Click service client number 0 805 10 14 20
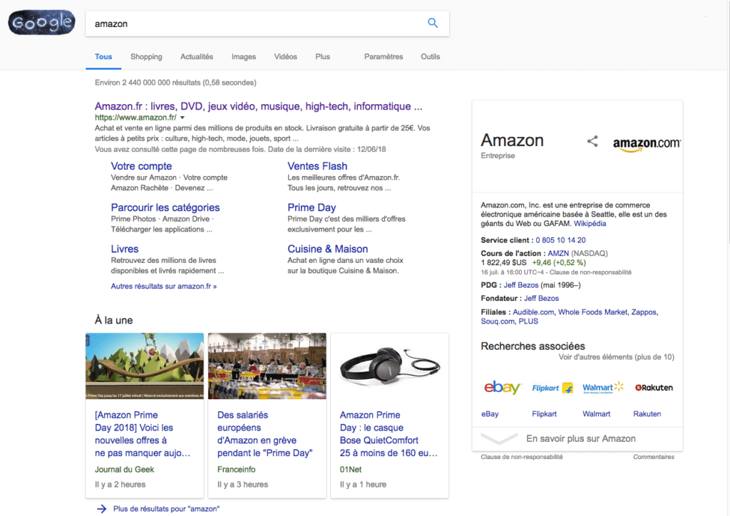Screen dimensions: 730x516 pos(560,240)
